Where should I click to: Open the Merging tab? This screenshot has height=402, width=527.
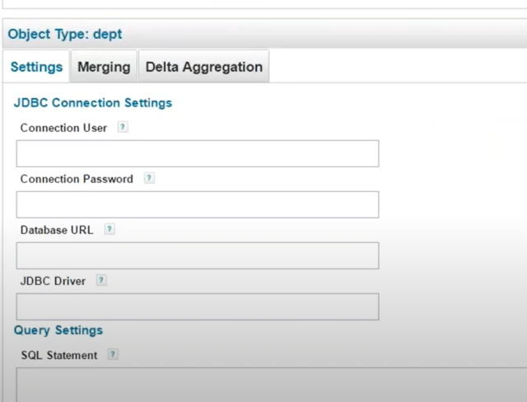coord(104,67)
